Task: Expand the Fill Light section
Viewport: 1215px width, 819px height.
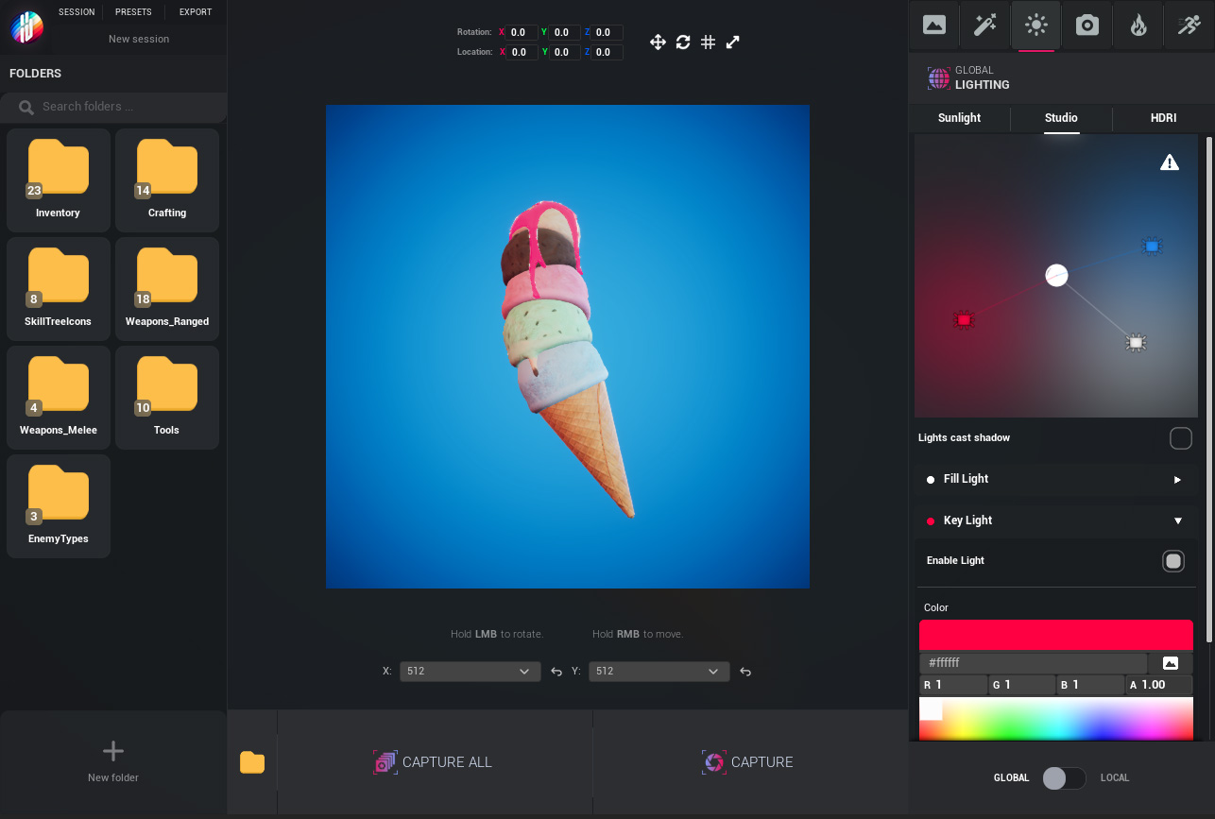Action: point(1056,480)
